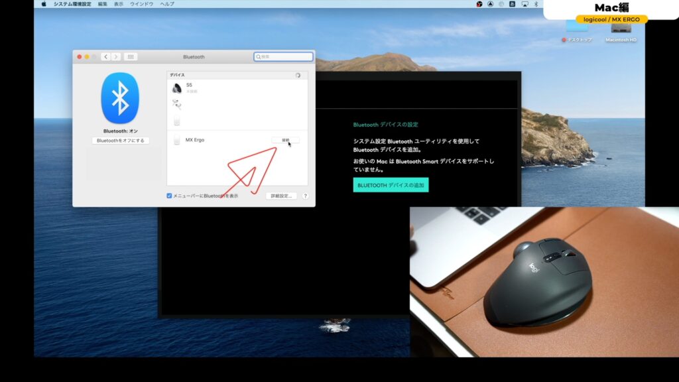Click the faded round menu bar icon
The image size is (679, 382).
(x=501, y=4)
